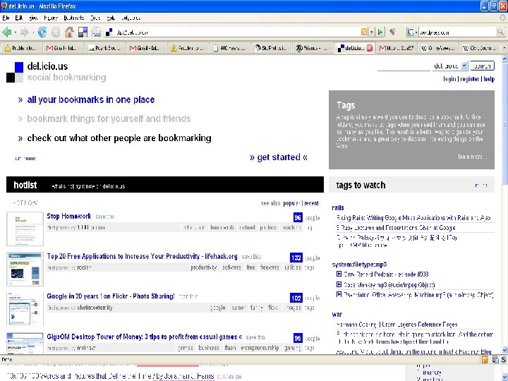This screenshot has width=508, height=381.
Task: Open the del.icio.us bookmarks toolbar icon
Action: tap(83, 32)
